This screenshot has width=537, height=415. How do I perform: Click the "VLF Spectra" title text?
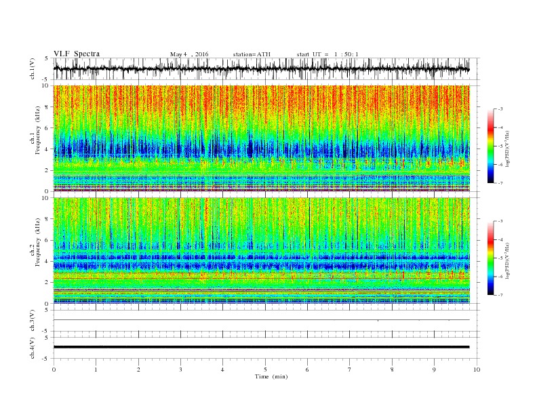pos(77,54)
